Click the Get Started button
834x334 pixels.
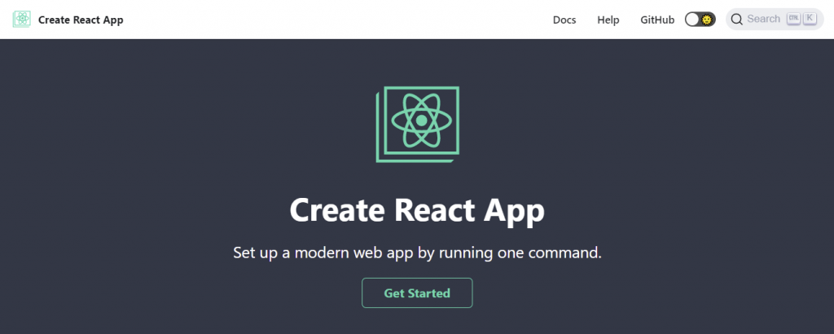point(417,293)
